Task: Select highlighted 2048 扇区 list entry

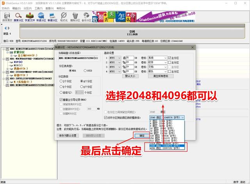Action: [167, 146]
